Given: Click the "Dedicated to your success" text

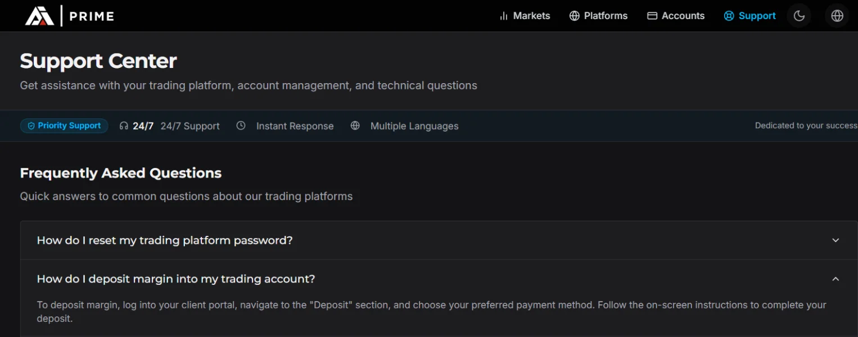Looking at the screenshot, I should pyautogui.click(x=805, y=126).
